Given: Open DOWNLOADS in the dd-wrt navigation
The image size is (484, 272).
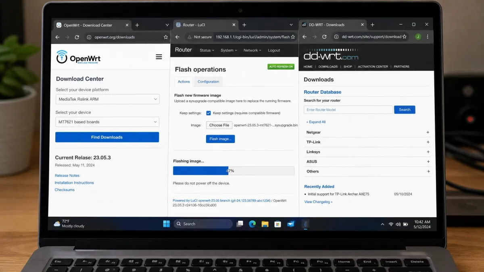Looking at the screenshot, I should [328, 66].
